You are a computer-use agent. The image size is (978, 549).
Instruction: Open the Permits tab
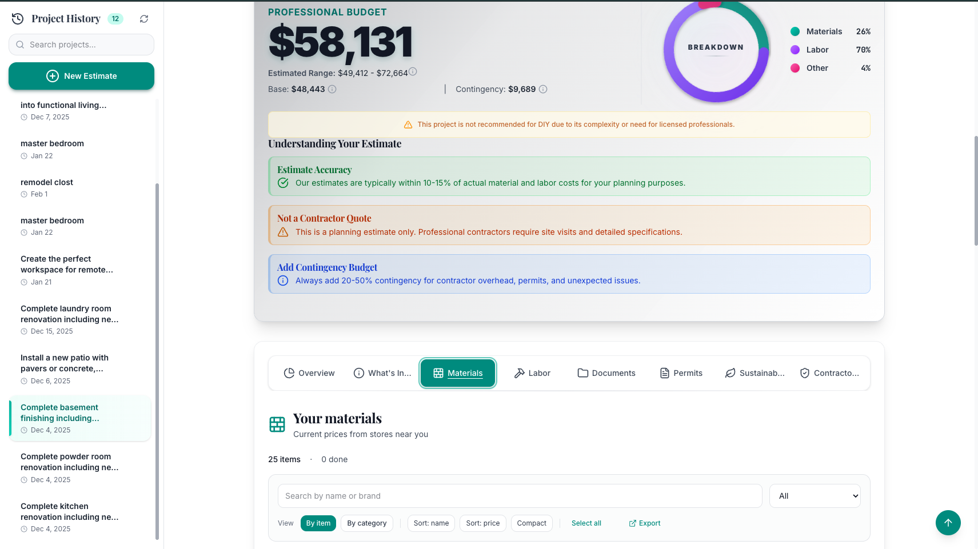tap(681, 373)
